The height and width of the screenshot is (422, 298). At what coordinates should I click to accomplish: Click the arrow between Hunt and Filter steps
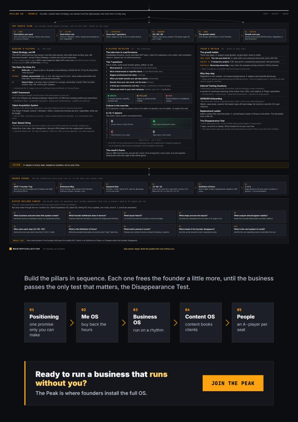pyautogui.click(x=57, y=35)
